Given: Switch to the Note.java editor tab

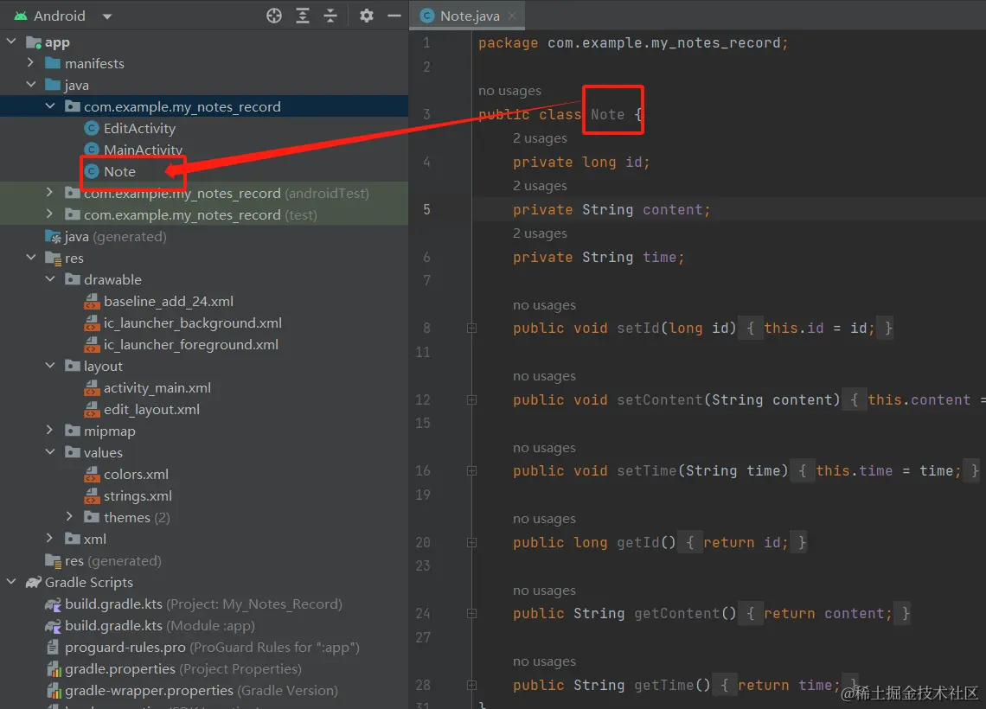Looking at the screenshot, I should pyautogui.click(x=469, y=16).
